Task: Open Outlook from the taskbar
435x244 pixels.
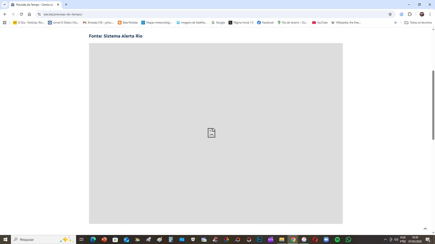Action: tap(126, 239)
